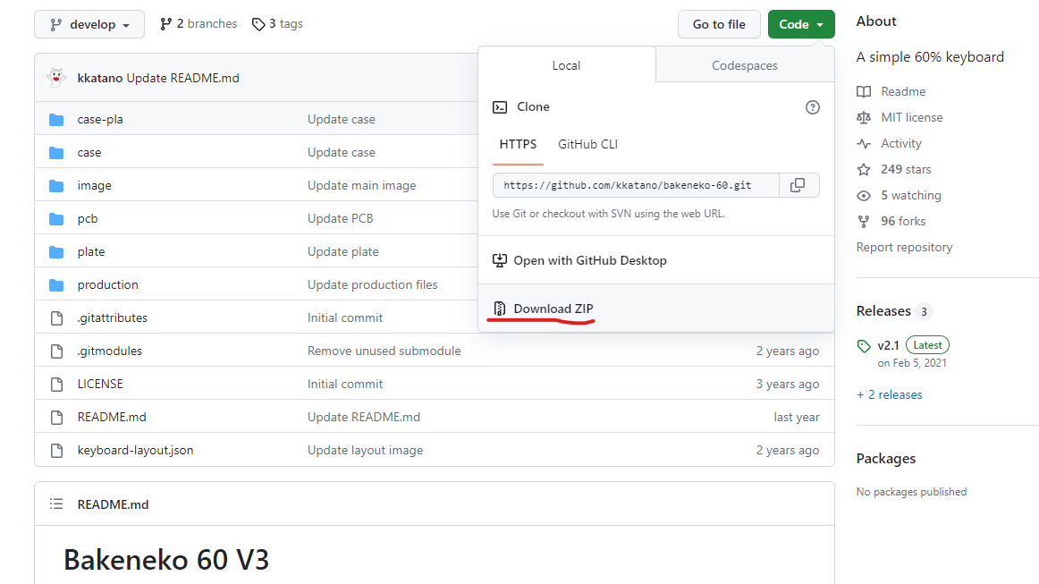Image resolution: width=1039 pixels, height=584 pixels.
Task: Click the pulse icon next to Activity
Action: 864,143
